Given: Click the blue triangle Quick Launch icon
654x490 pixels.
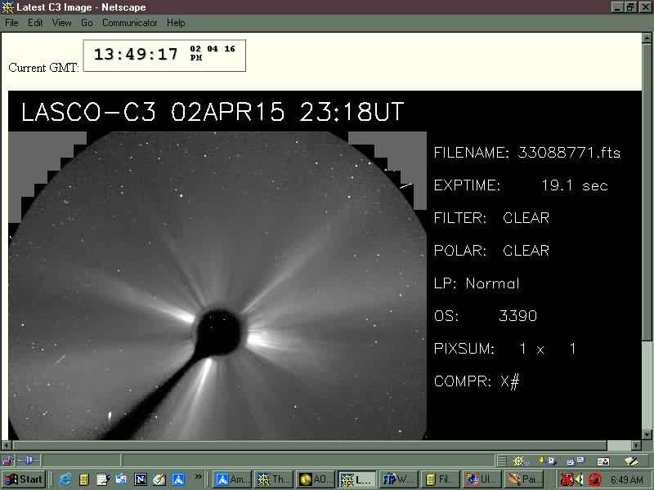Looking at the screenshot, I should tap(178, 479).
